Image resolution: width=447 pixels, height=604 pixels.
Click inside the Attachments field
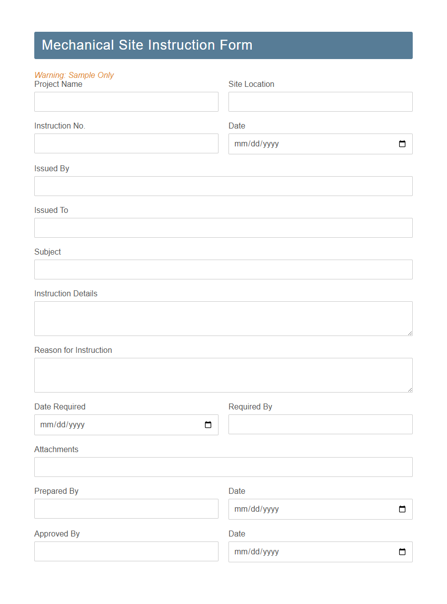[x=223, y=467]
